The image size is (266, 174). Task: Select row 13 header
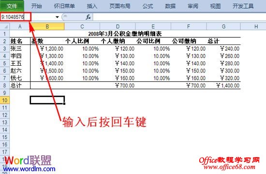[5, 122]
